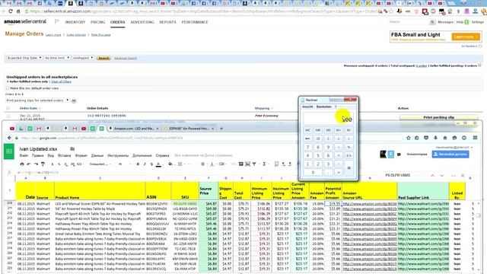Save to Pocket in Firefox toolbar
Image resolution: width=487 pixels, height=274 pixels.
pyautogui.click(x=426, y=138)
